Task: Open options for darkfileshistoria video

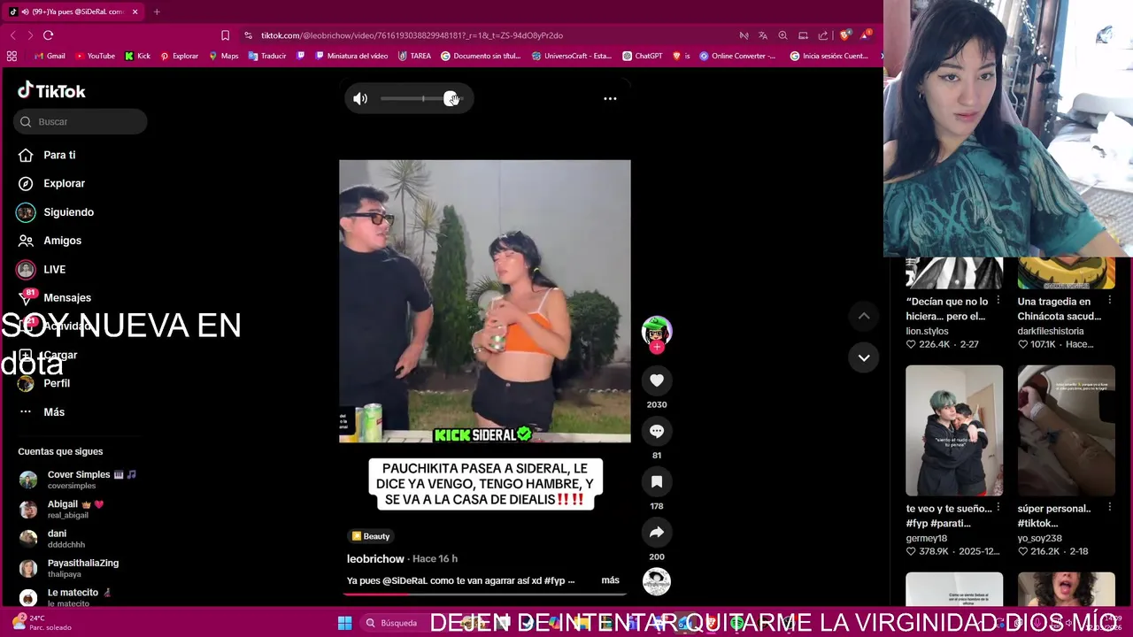Action: coord(1109,301)
